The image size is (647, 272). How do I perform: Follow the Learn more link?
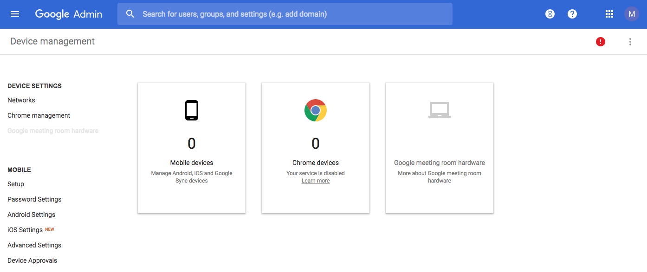click(316, 181)
